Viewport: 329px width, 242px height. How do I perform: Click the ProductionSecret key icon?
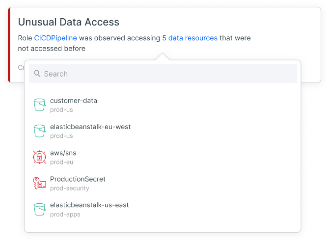pyautogui.click(x=39, y=183)
